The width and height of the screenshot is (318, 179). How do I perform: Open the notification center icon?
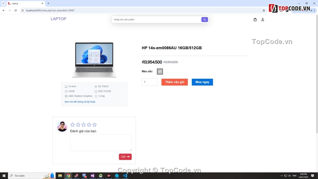click(313, 176)
